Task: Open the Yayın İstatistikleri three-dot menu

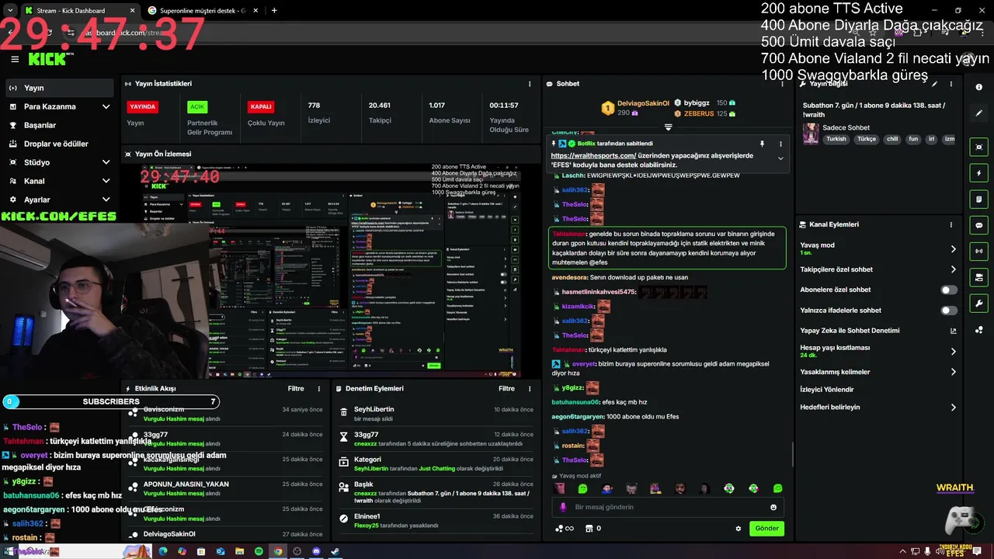Action: pyautogui.click(x=530, y=84)
